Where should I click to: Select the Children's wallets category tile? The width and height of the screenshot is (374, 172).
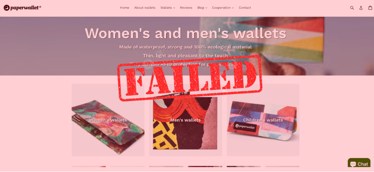(263, 120)
